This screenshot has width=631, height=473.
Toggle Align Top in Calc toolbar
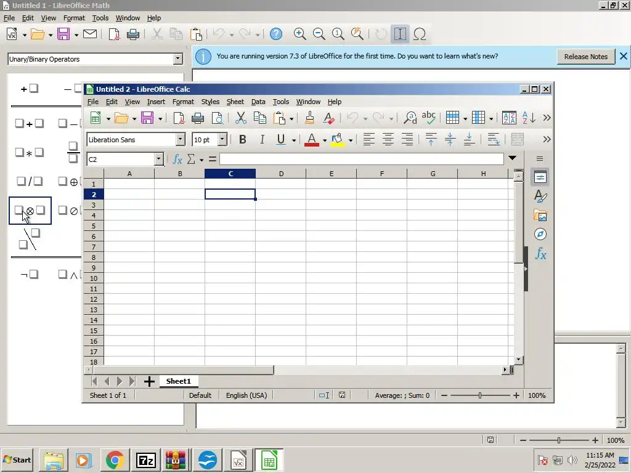431,140
